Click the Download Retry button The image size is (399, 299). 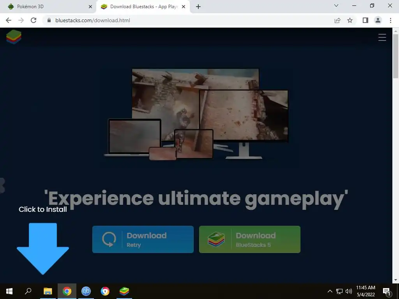(x=143, y=239)
